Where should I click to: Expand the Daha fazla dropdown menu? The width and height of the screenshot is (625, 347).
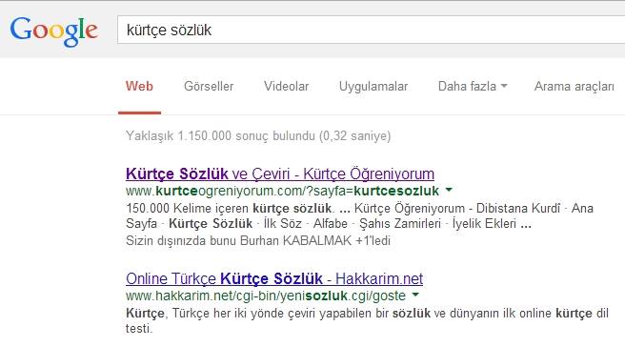point(473,86)
